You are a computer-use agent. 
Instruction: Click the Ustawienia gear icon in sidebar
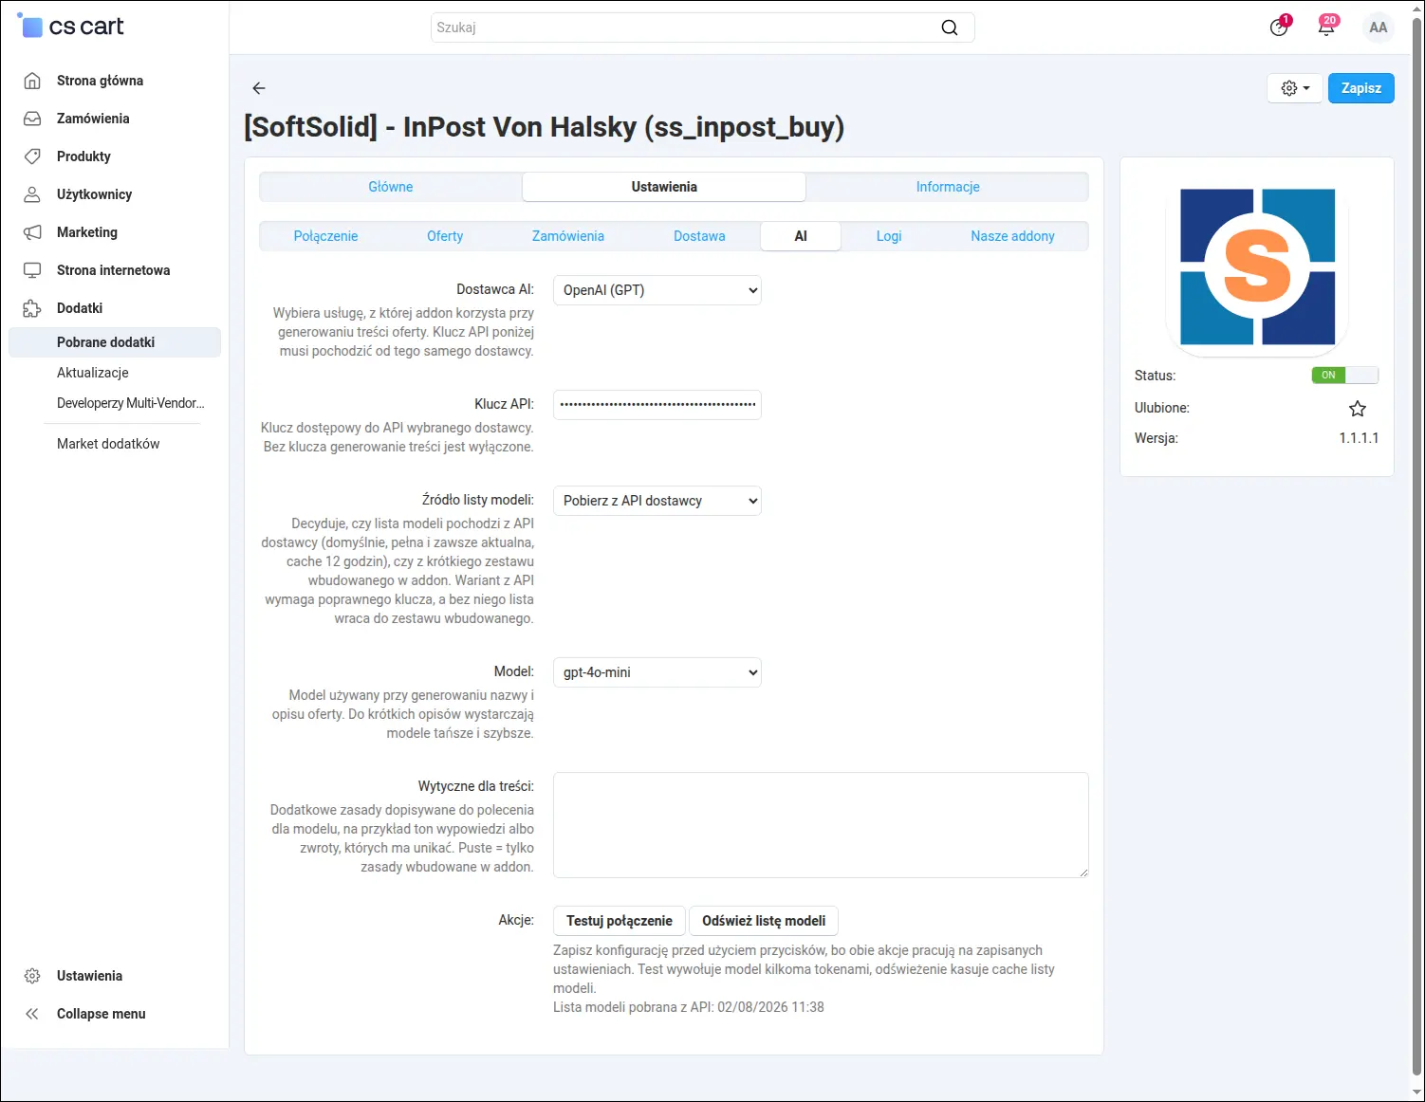point(32,976)
